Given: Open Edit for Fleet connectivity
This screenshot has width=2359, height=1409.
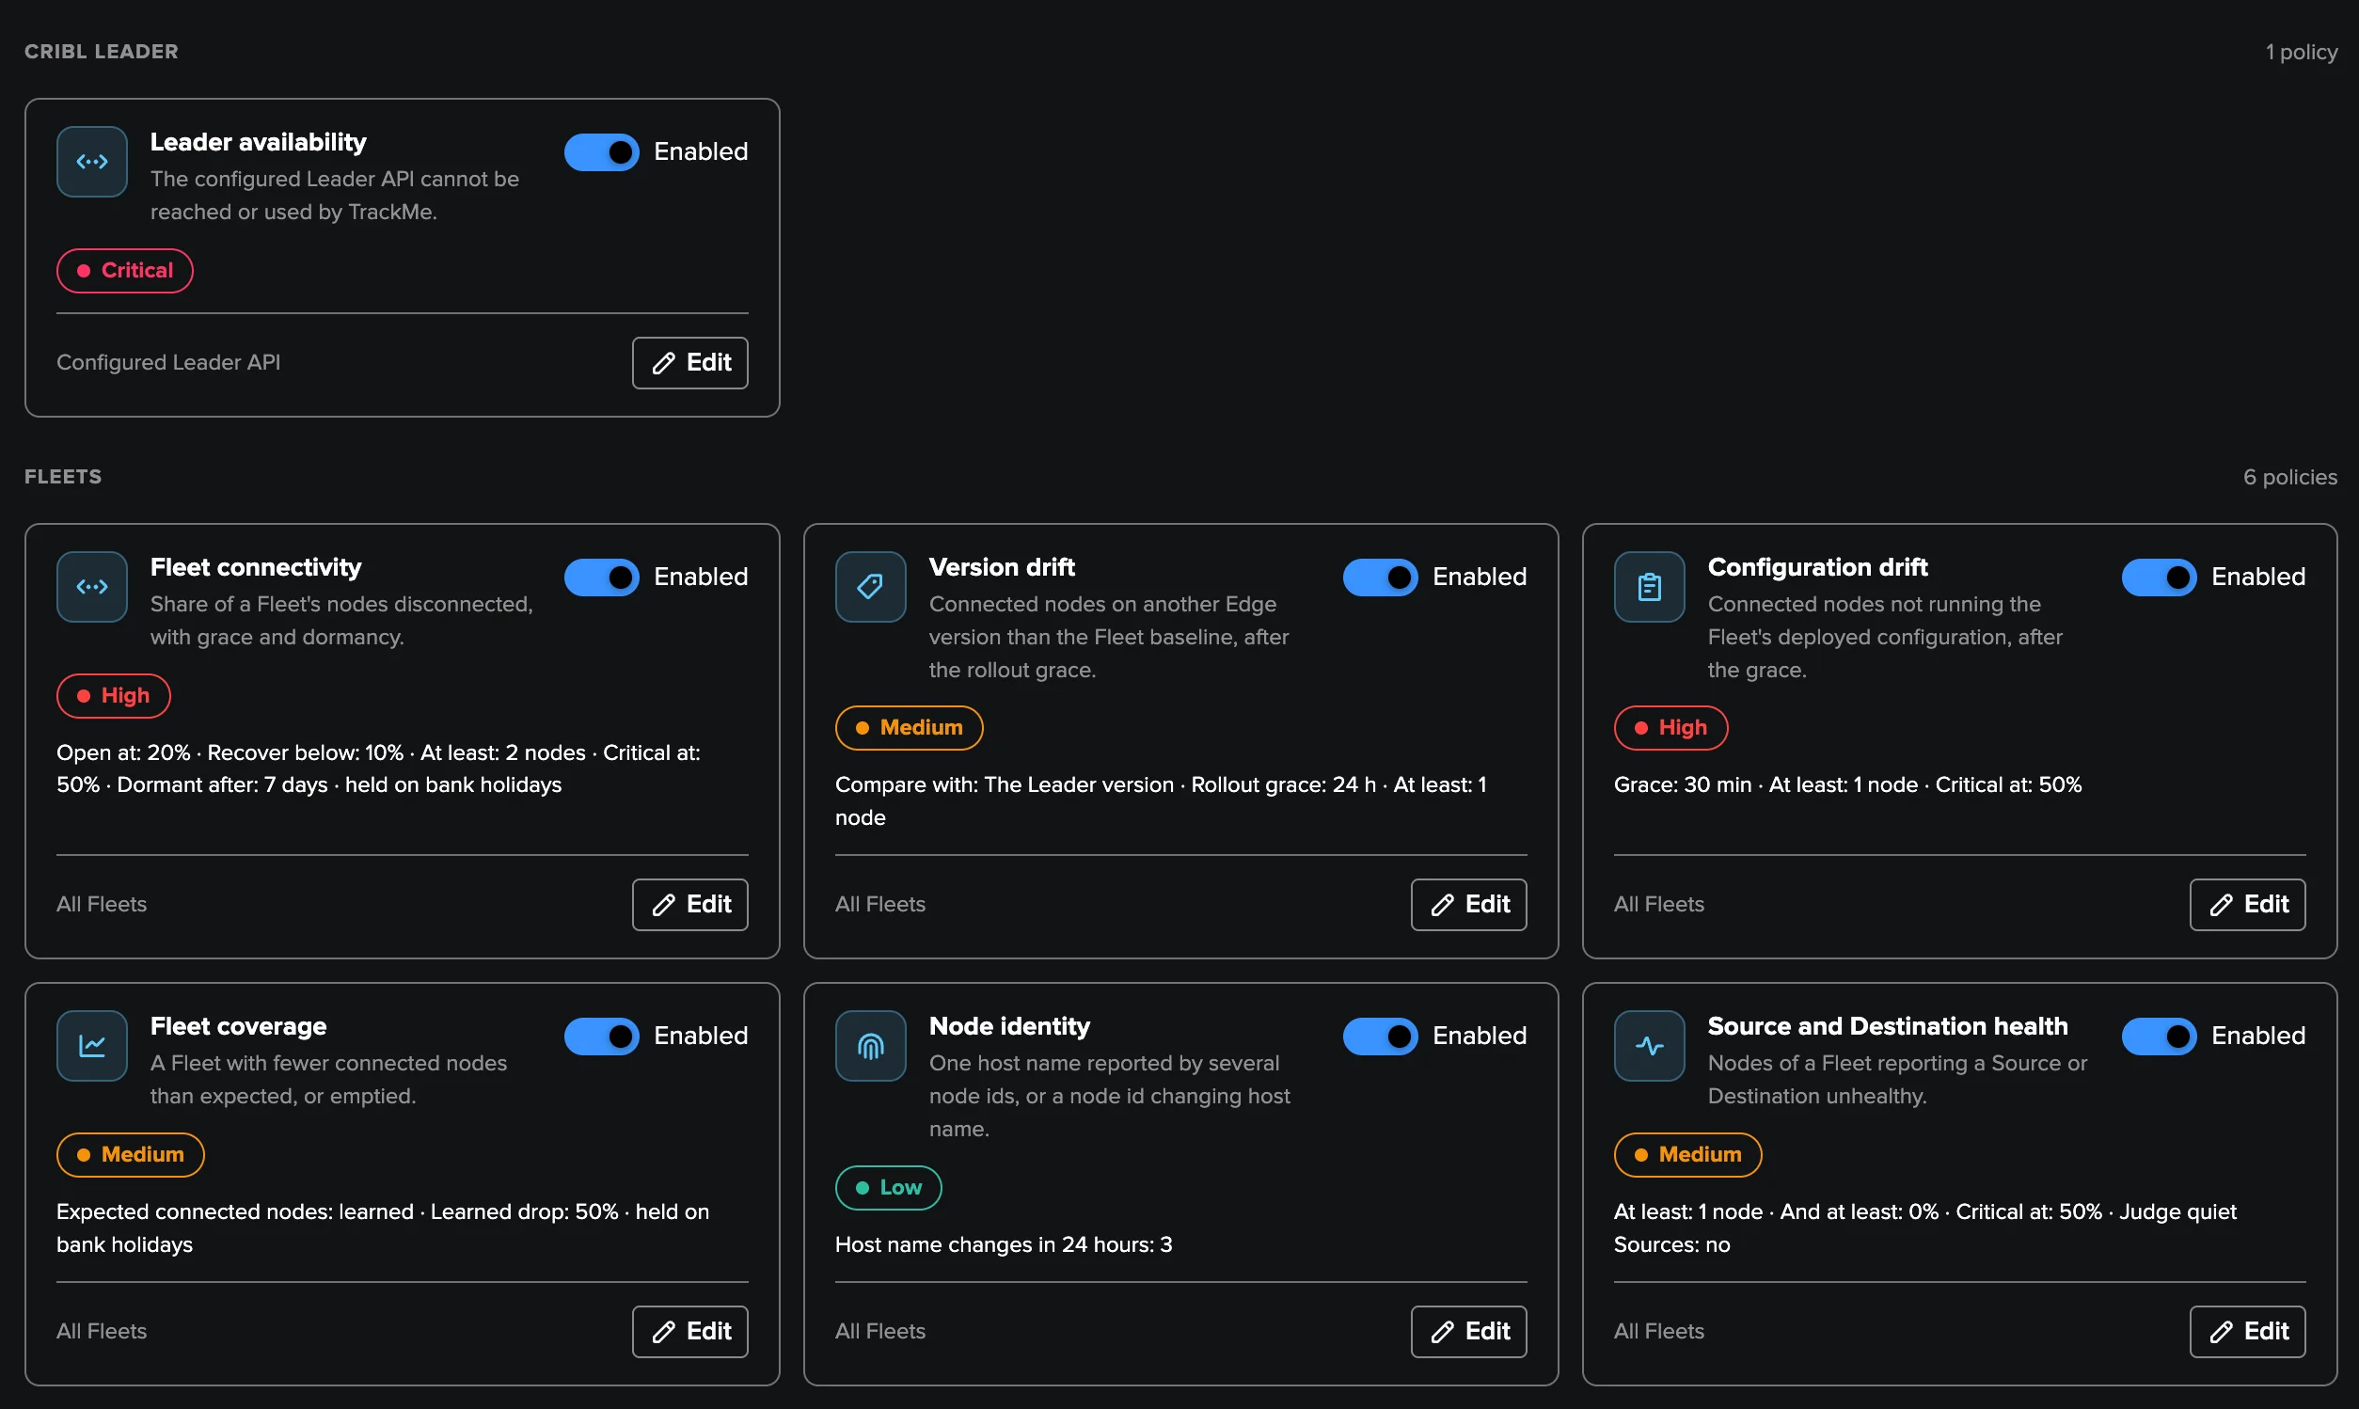Looking at the screenshot, I should click(x=690, y=904).
